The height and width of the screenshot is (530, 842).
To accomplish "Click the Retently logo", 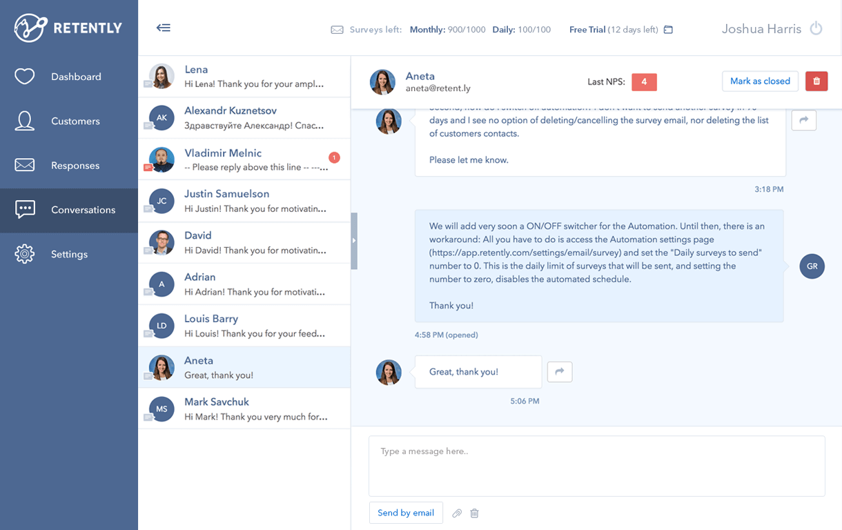I will (x=67, y=28).
